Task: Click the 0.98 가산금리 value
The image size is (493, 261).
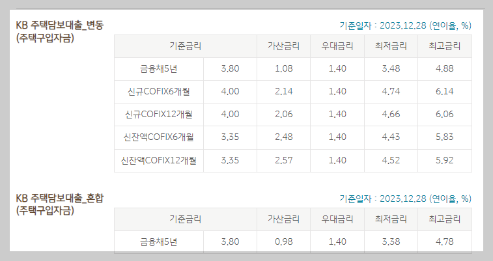Action: [283, 241]
